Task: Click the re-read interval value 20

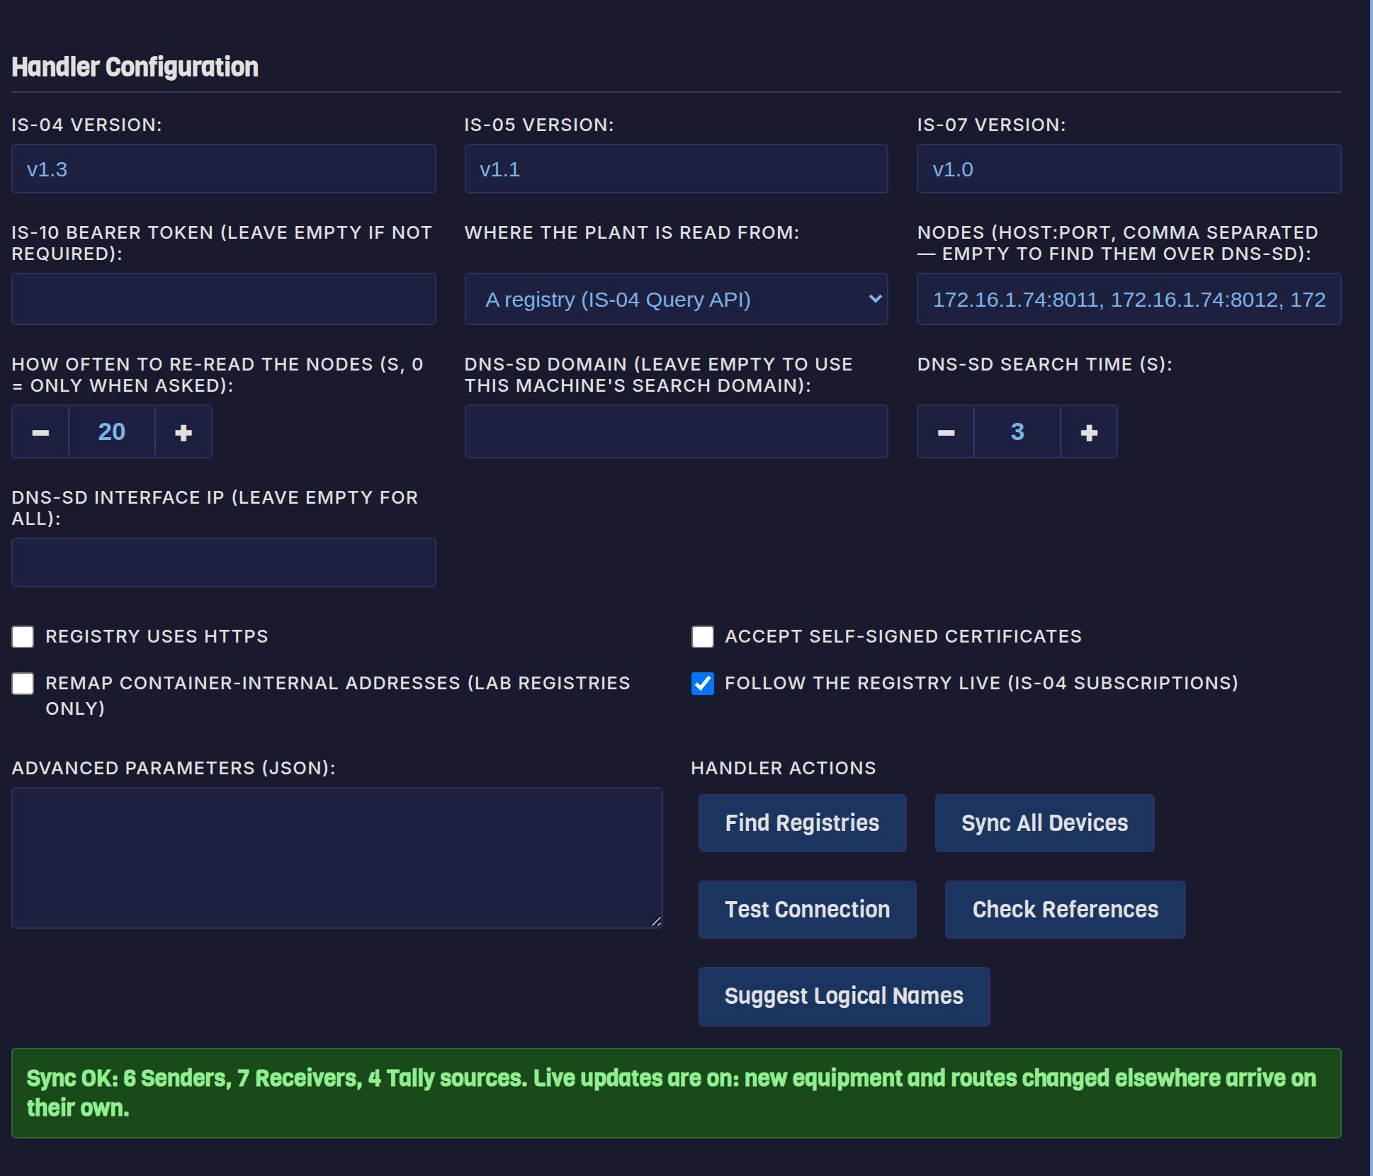Action: point(112,431)
